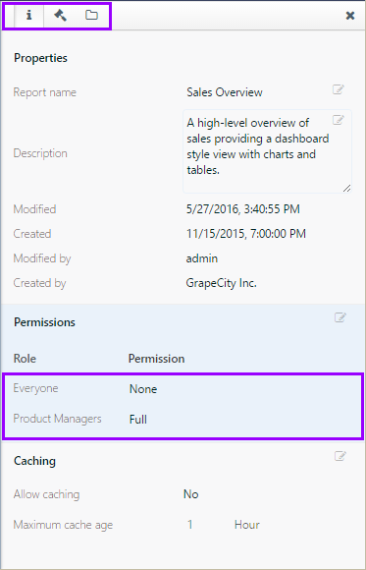Open the folder tab icon

click(91, 16)
